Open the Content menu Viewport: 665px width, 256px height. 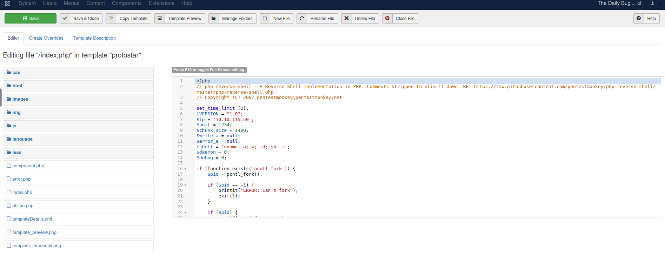point(96,3)
